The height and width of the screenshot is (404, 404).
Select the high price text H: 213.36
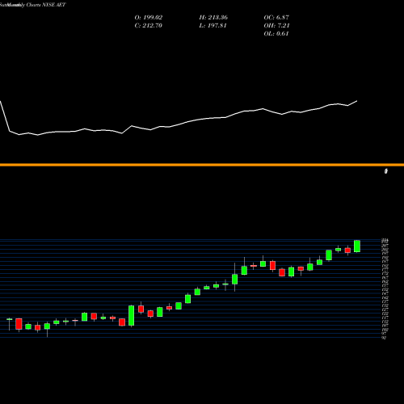[x=213, y=18]
